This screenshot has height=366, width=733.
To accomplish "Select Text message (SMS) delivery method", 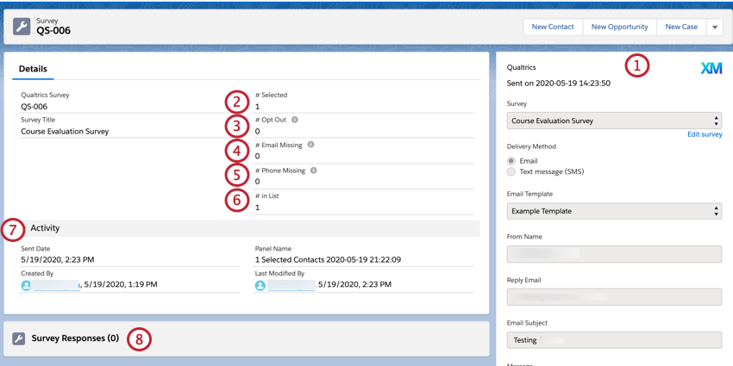I will pyautogui.click(x=511, y=172).
